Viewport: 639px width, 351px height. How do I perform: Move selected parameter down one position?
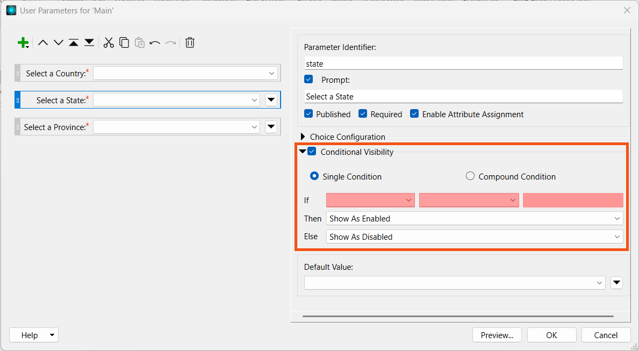tap(59, 42)
